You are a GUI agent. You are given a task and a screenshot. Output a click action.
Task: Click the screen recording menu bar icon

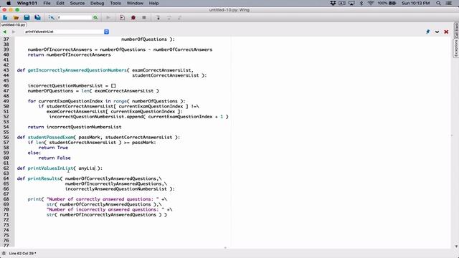coord(342,3)
